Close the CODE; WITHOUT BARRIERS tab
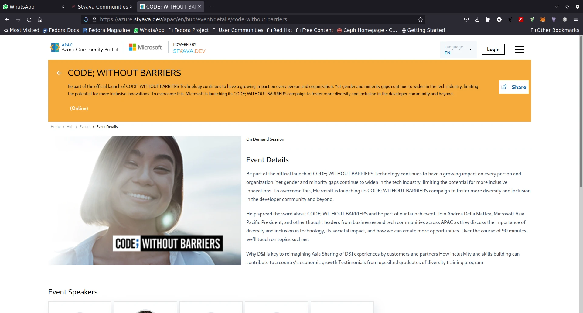The height and width of the screenshot is (313, 583). click(199, 7)
